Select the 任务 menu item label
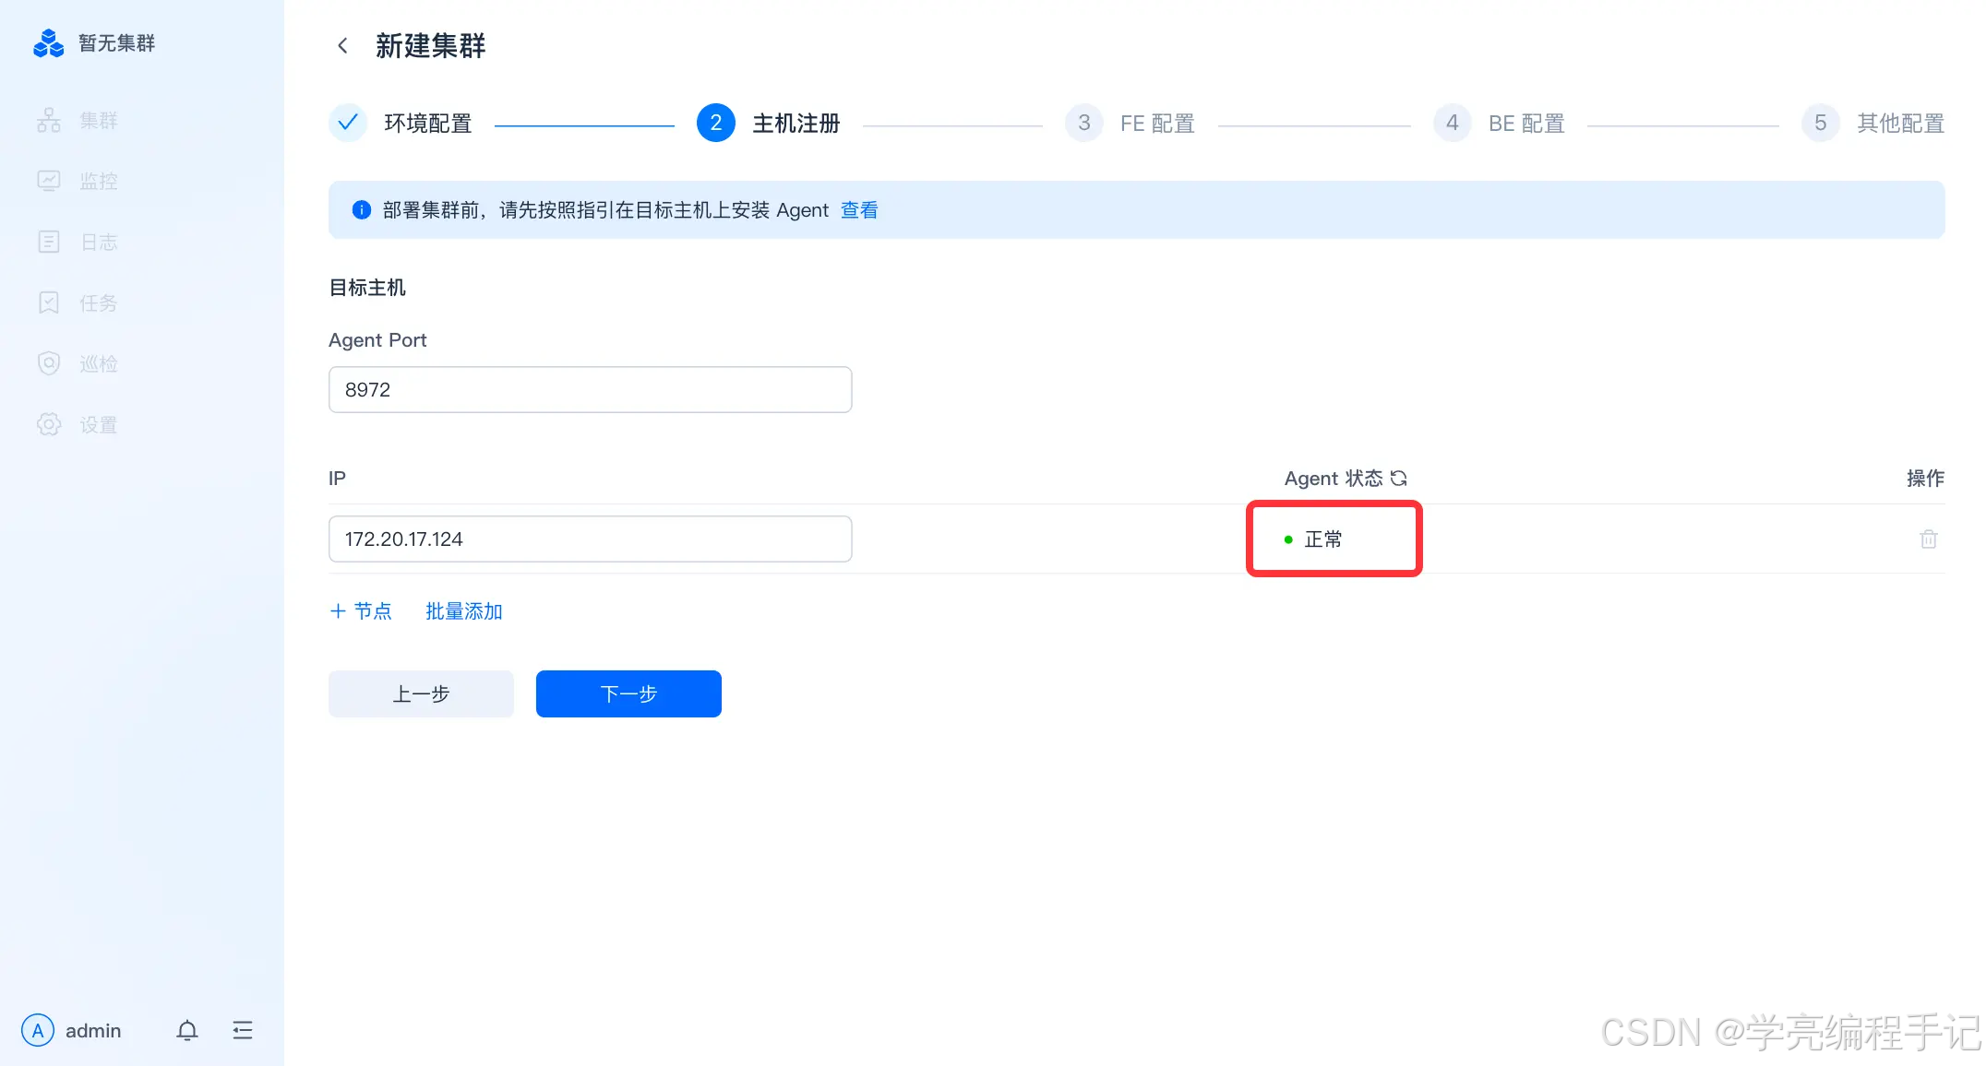Screen dimensions: 1986x1066 click(99, 303)
